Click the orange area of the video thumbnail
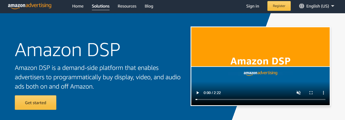345x120 pixels. [x=260, y=42]
